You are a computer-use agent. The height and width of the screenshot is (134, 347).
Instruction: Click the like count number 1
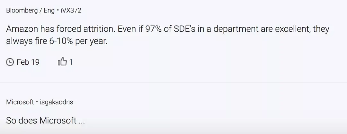tap(71, 62)
